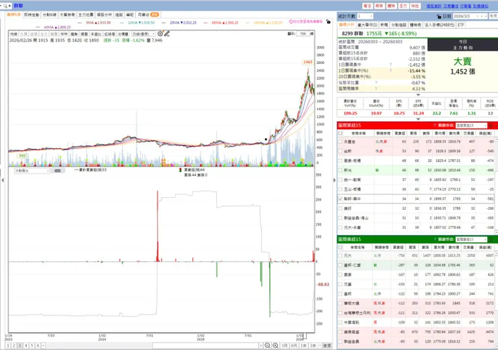Zoom in the chart with plus magnifier
Screen dimensions: 498x350
coord(275,345)
